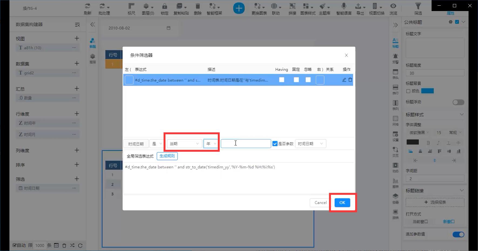Delete the filter condition with trash icon

pos(350,80)
